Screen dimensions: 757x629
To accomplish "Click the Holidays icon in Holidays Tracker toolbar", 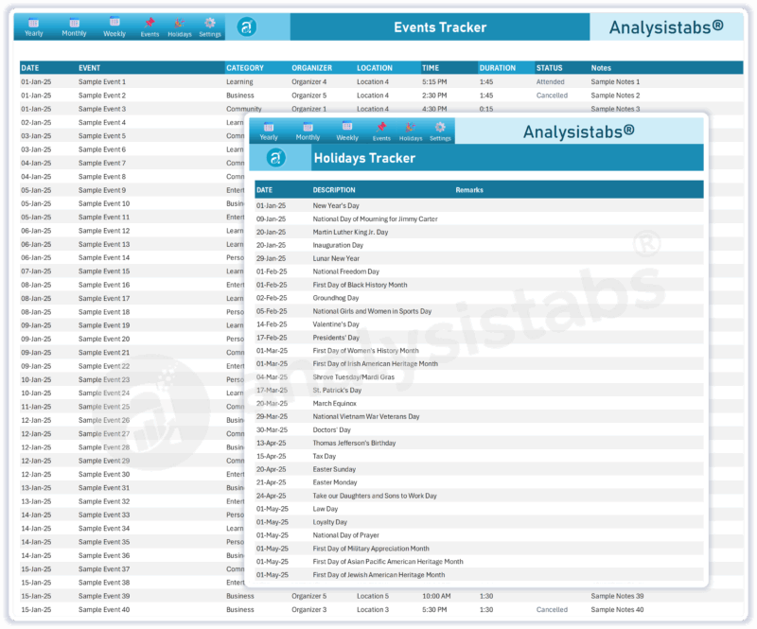I will 411,131.
